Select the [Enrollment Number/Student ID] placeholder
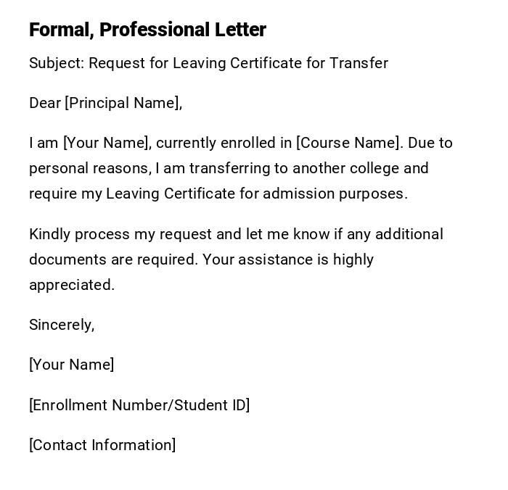Image resolution: width=508 pixels, height=490 pixels. [x=139, y=405]
